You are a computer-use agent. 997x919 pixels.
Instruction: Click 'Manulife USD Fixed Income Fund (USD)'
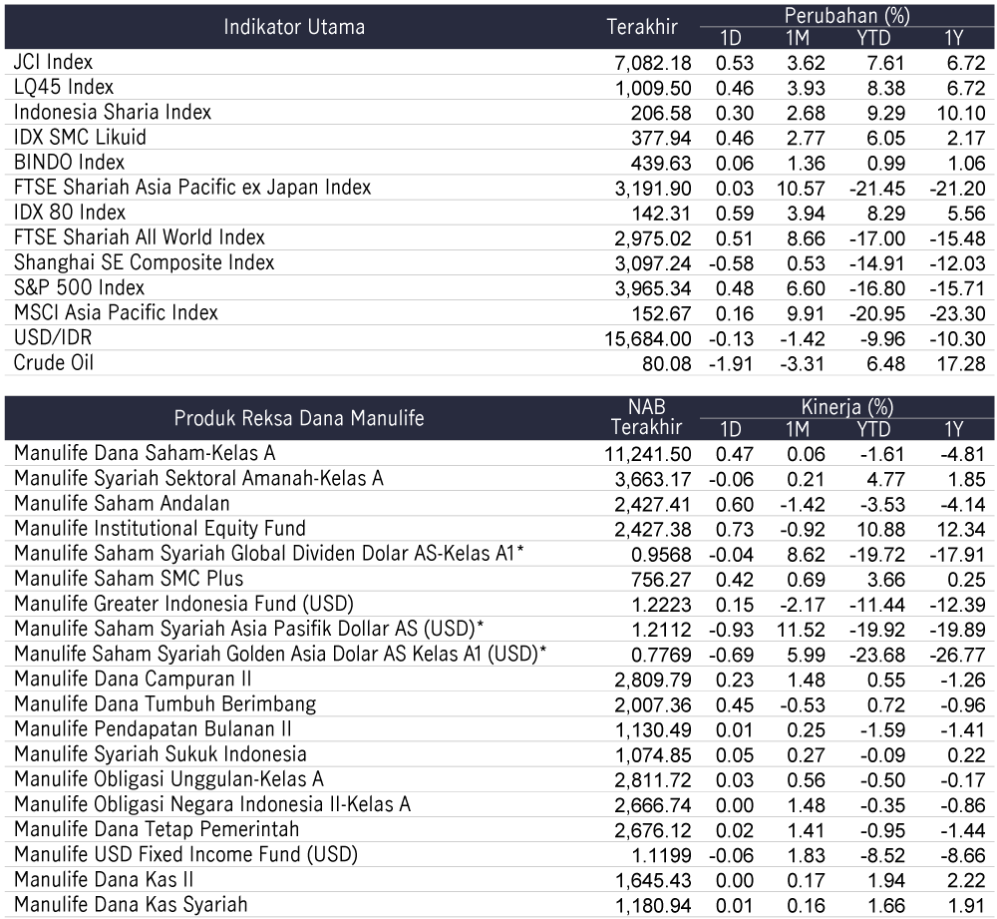[x=185, y=854]
